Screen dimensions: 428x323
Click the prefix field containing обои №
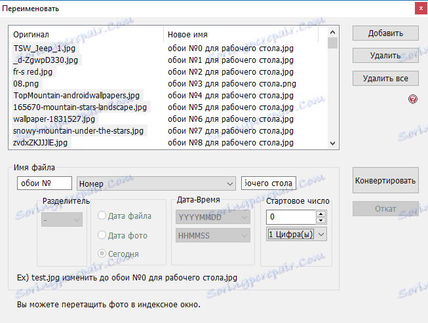[x=45, y=183]
